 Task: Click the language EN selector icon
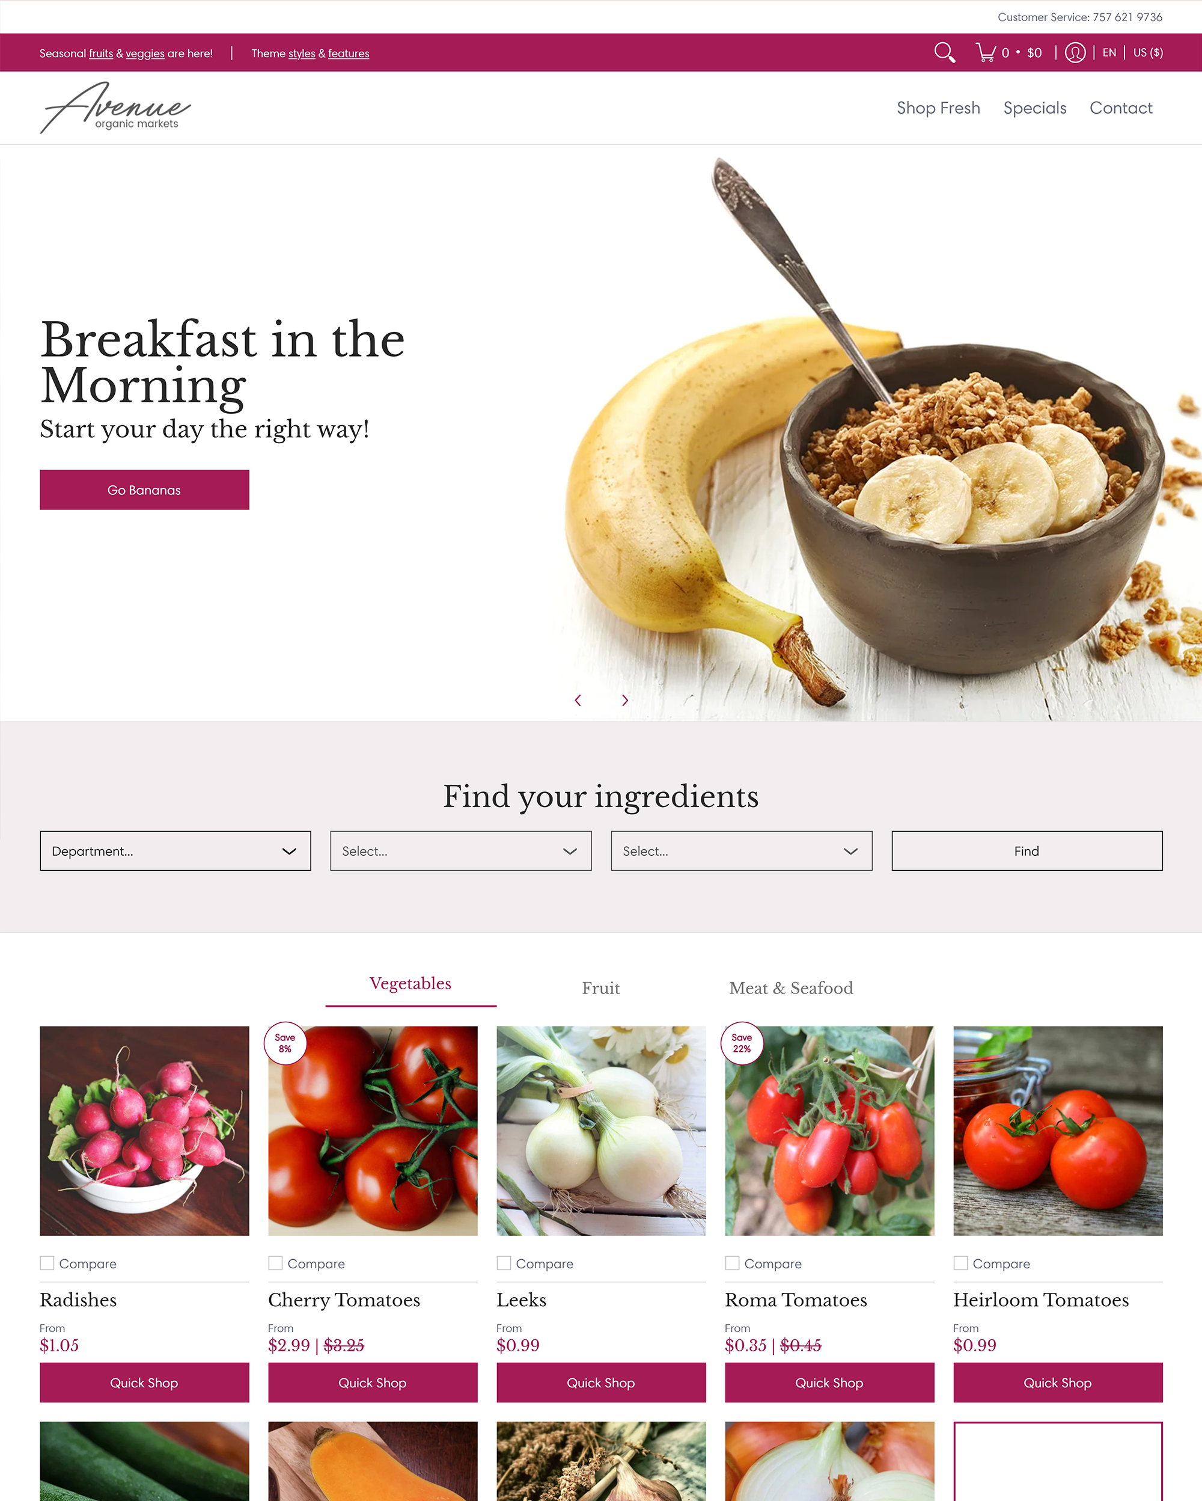(x=1108, y=52)
